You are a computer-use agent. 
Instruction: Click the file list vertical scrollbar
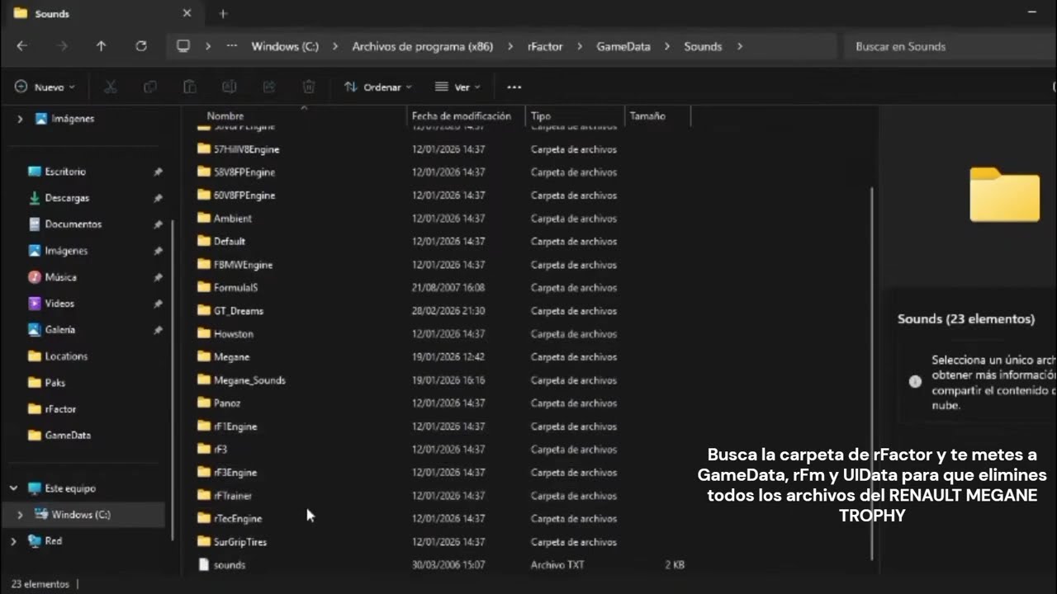pyautogui.click(x=871, y=373)
